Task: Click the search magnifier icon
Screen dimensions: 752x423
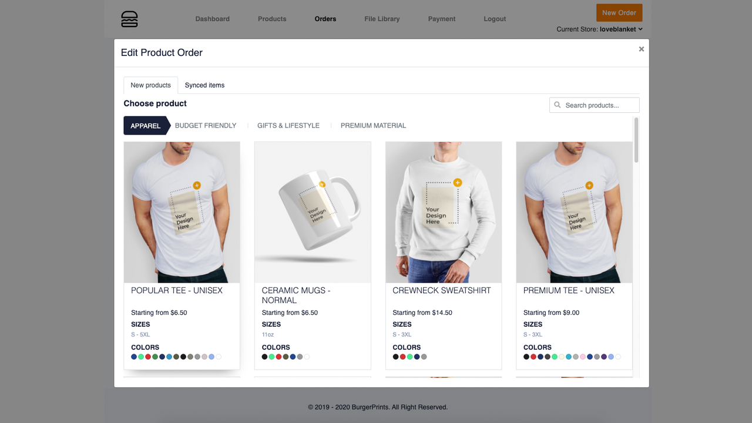Action: (x=557, y=105)
